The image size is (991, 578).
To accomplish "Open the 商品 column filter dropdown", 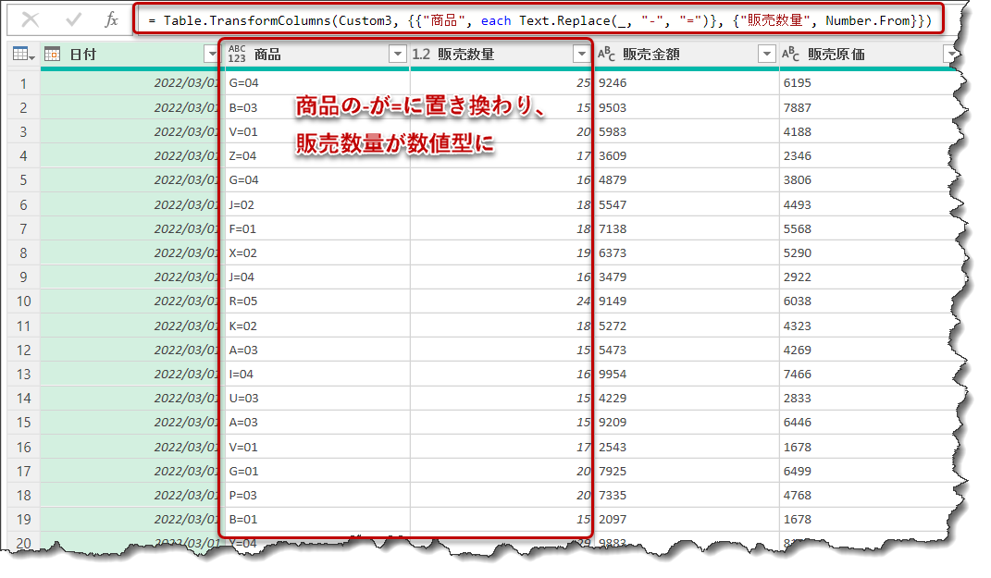I will (x=397, y=55).
